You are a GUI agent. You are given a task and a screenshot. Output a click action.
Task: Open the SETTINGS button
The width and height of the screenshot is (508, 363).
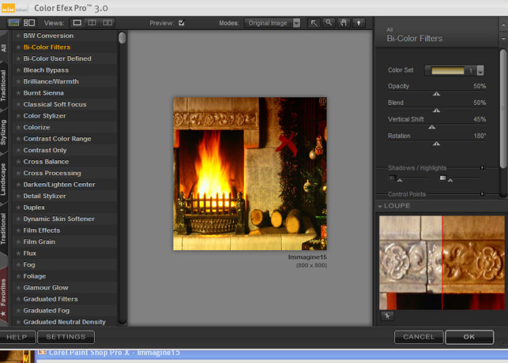(x=66, y=337)
